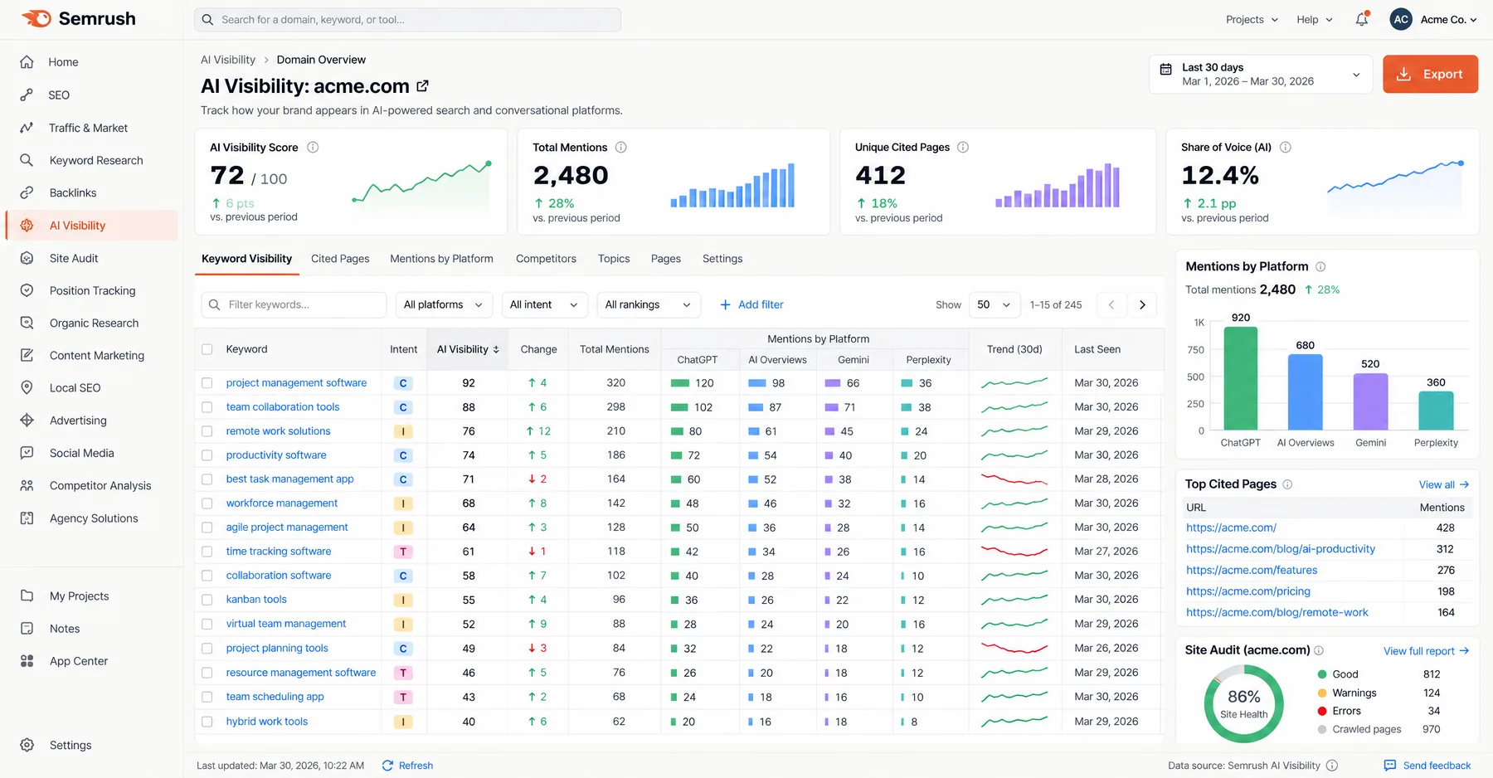Click the Gemini bar in mentions chart
The image size is (1493, 778).
[1370, 401]
